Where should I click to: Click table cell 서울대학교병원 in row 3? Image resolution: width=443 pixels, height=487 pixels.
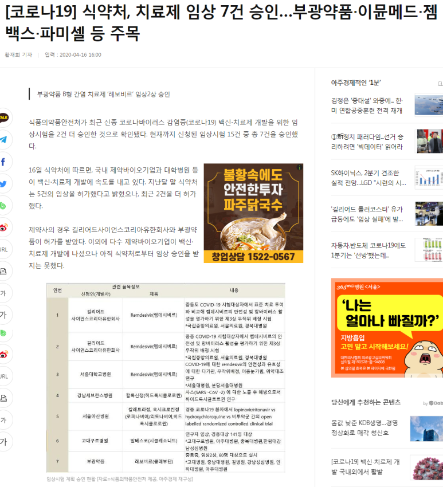pyautogui.click(x=95, y=374)
